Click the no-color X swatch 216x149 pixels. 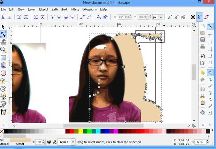pos(2,131)
